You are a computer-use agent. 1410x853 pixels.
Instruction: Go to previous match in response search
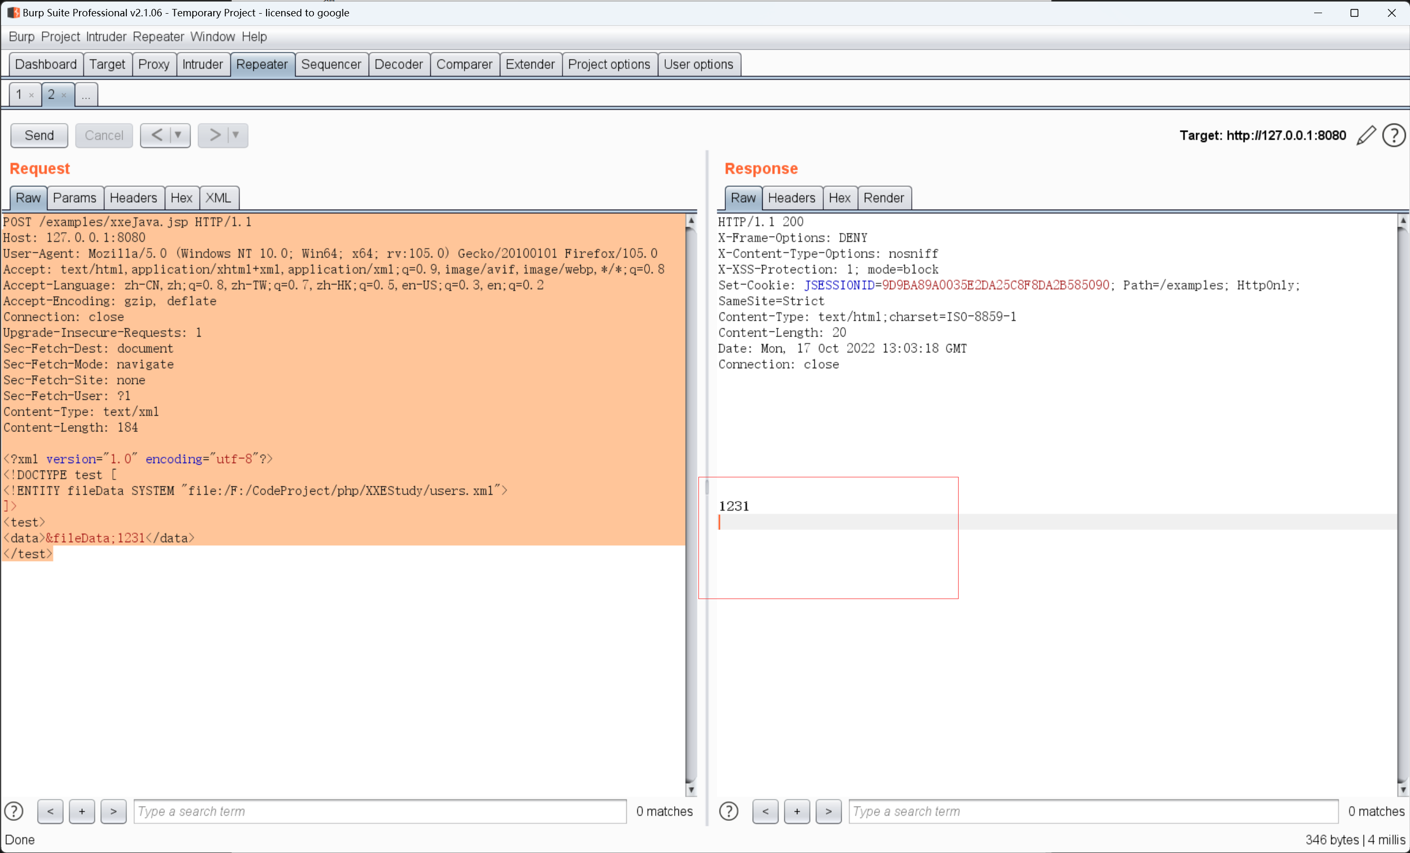[x=765, y=811]
